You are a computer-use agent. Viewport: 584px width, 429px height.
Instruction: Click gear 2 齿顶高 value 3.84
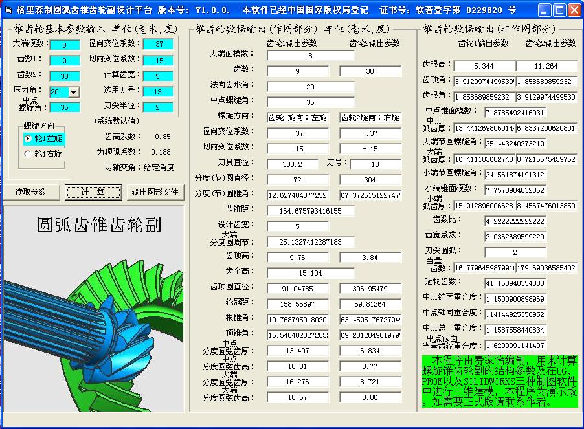(370, 258)
